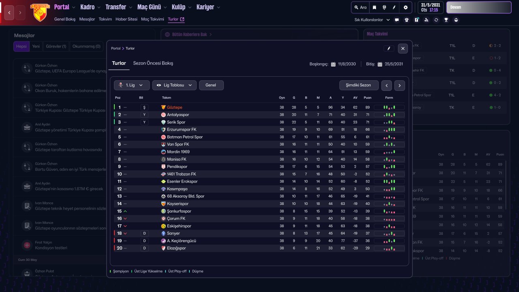Expand the Kulüp menu
This screenshot has height=292, width=519.
tap(181, 7)
